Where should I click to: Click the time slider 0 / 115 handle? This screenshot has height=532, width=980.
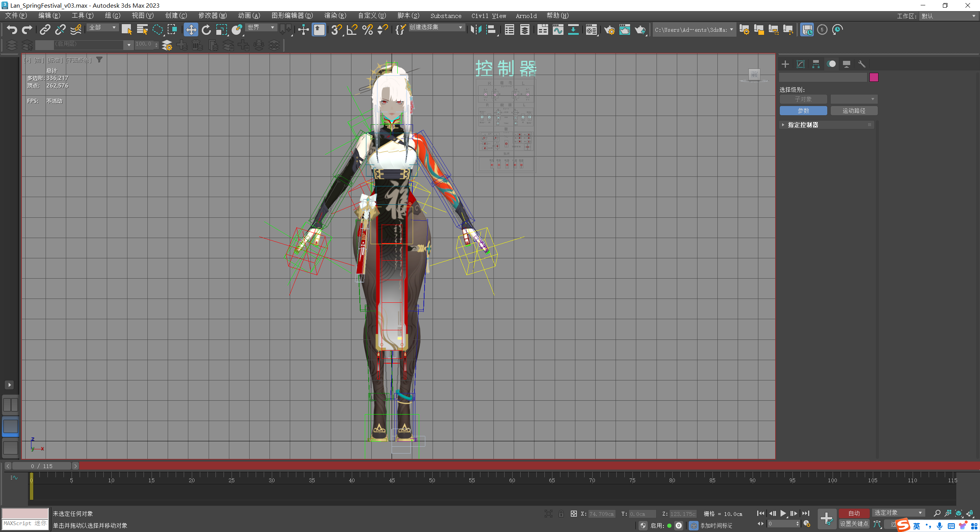42,466
